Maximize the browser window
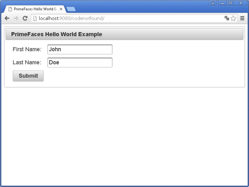Image resolution: width=249 pixels, height=187 pixels. (230, 3)
